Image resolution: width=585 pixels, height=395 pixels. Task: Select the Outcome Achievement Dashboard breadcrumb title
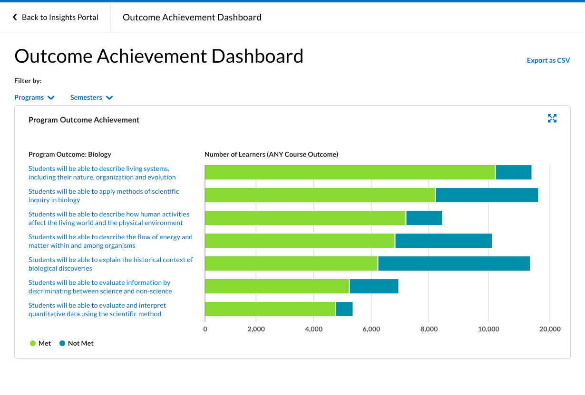[x=192, y=17]
